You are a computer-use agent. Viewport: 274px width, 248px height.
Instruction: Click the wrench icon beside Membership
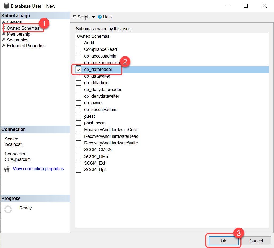click(x=4, y=34)
